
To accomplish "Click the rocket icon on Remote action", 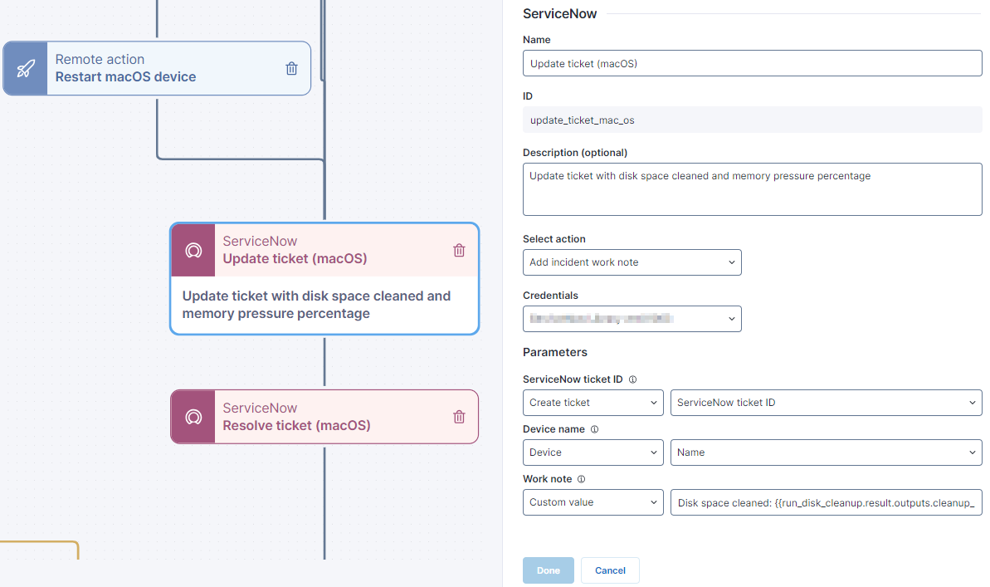I will click(26, 68).
